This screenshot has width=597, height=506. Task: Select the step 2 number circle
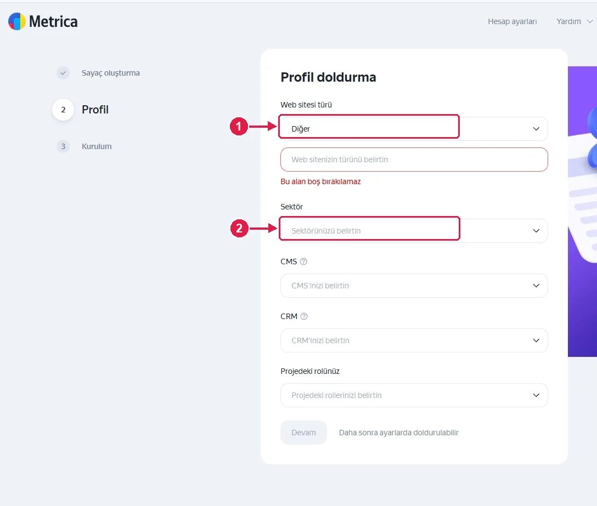(63, 110)
